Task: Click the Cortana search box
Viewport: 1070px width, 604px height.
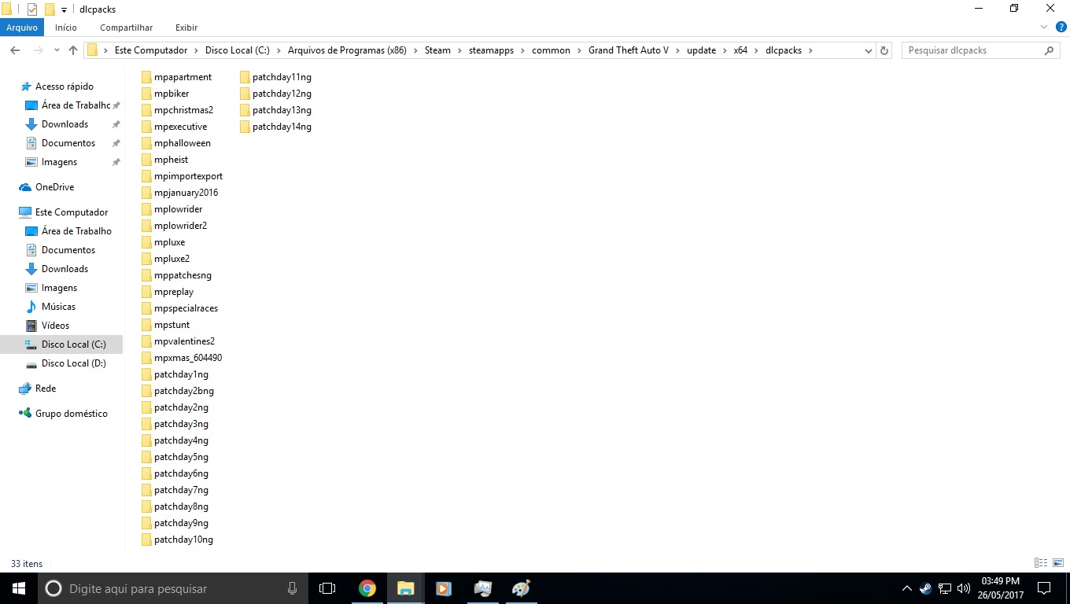Action: click(x=173, y=588)
